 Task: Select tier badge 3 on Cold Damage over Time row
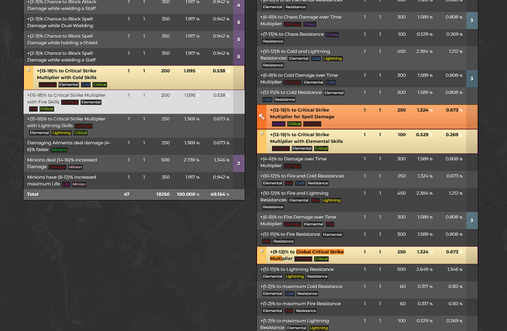[x=472, y=79]
